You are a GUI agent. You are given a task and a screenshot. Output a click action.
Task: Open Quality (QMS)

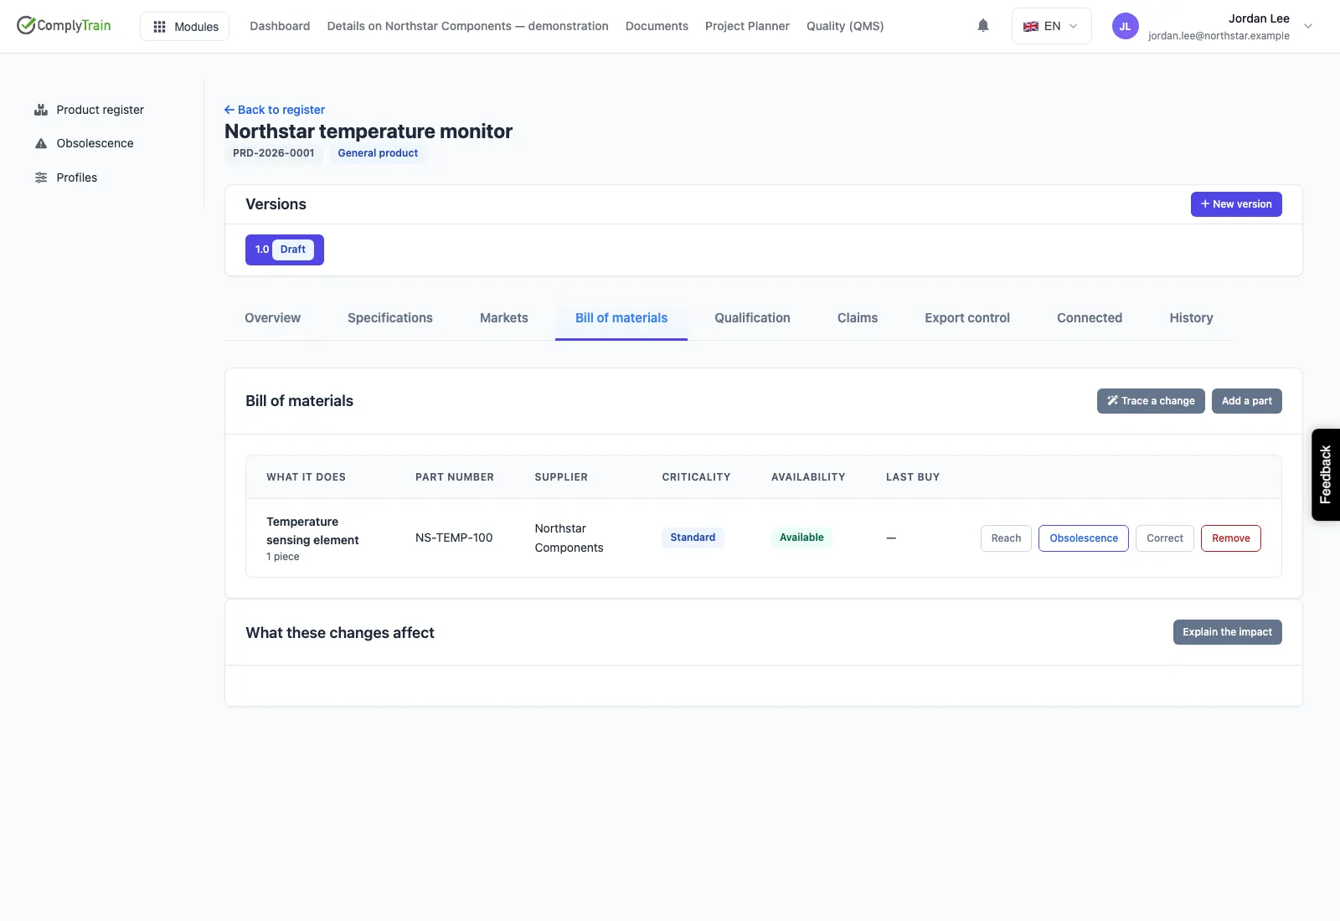coord(845,26)
